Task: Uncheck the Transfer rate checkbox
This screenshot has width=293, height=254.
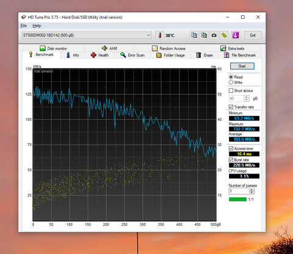Action: click(231, 107)
